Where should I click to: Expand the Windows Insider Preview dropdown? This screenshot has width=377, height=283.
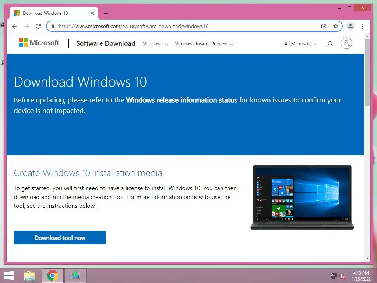(204, 44)
